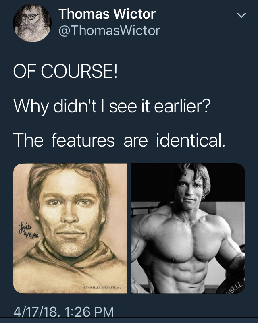Select the "OF COURSE!" tweet text
The width and height of the screenshot is (258, 323).
click(x=65, y=71)
